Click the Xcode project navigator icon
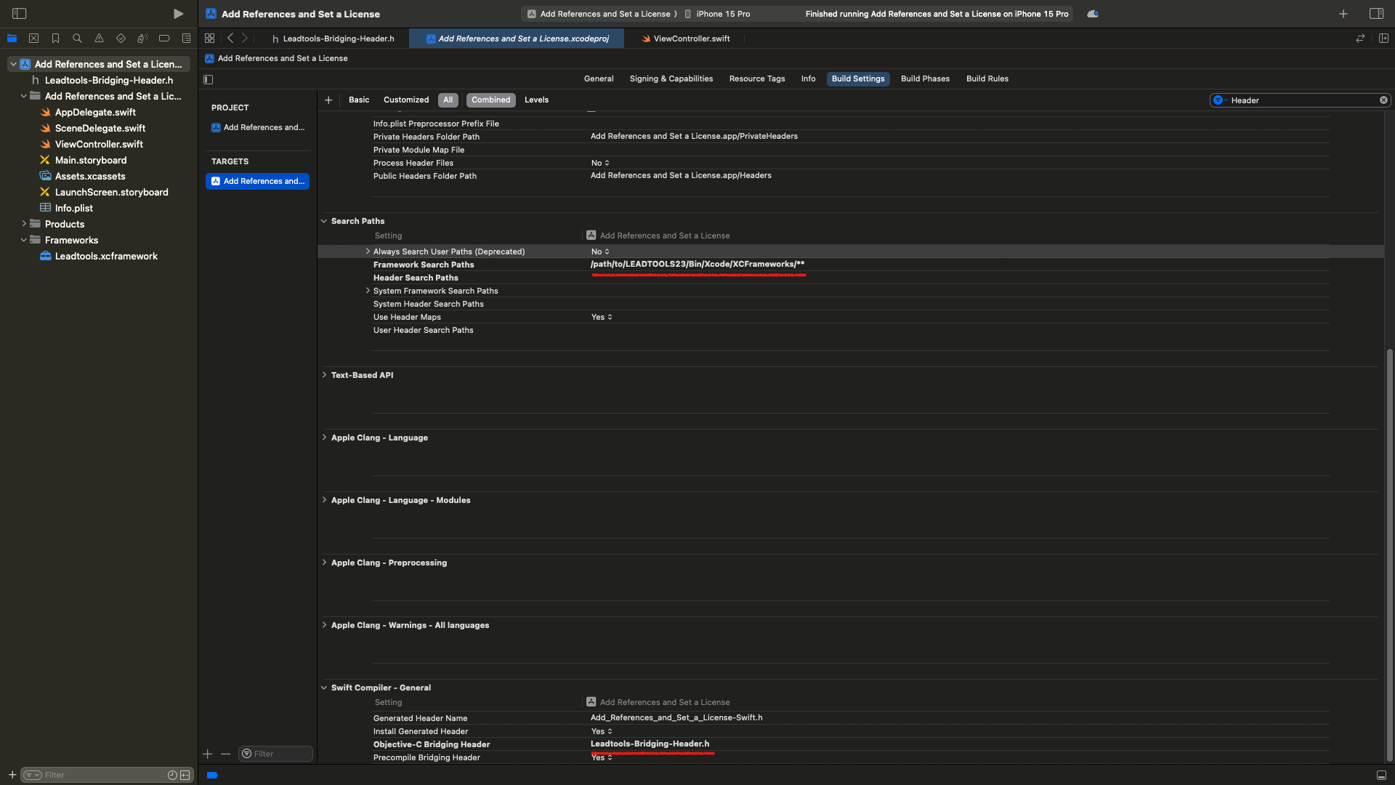The width and height of the screenshot is (1395, 785). 12,40
